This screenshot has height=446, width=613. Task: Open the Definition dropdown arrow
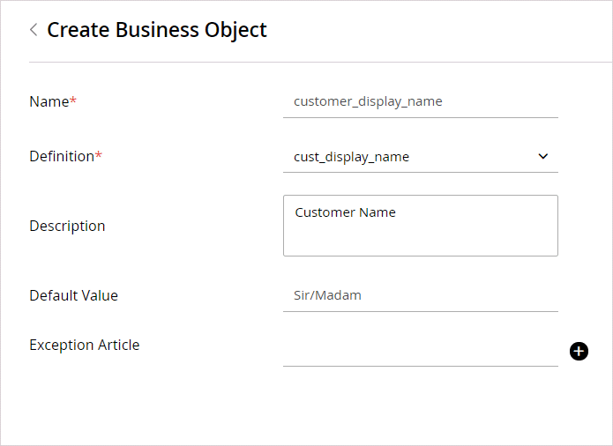coord(543,156)
